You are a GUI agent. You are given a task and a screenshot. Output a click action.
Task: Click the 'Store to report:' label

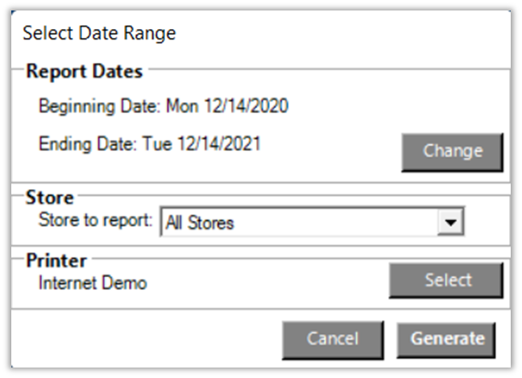click(x=95, y=221)
